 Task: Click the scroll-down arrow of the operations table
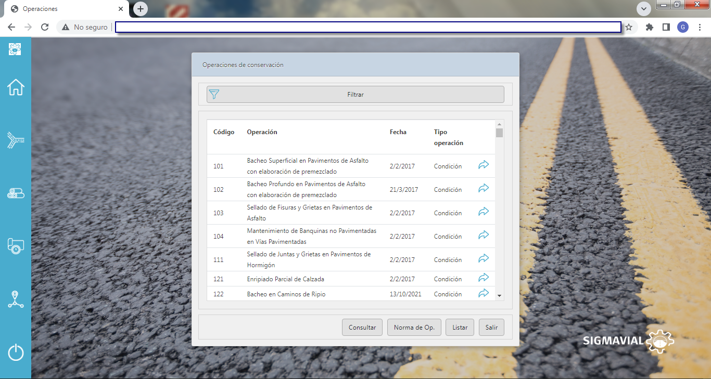tap(500, 295)
